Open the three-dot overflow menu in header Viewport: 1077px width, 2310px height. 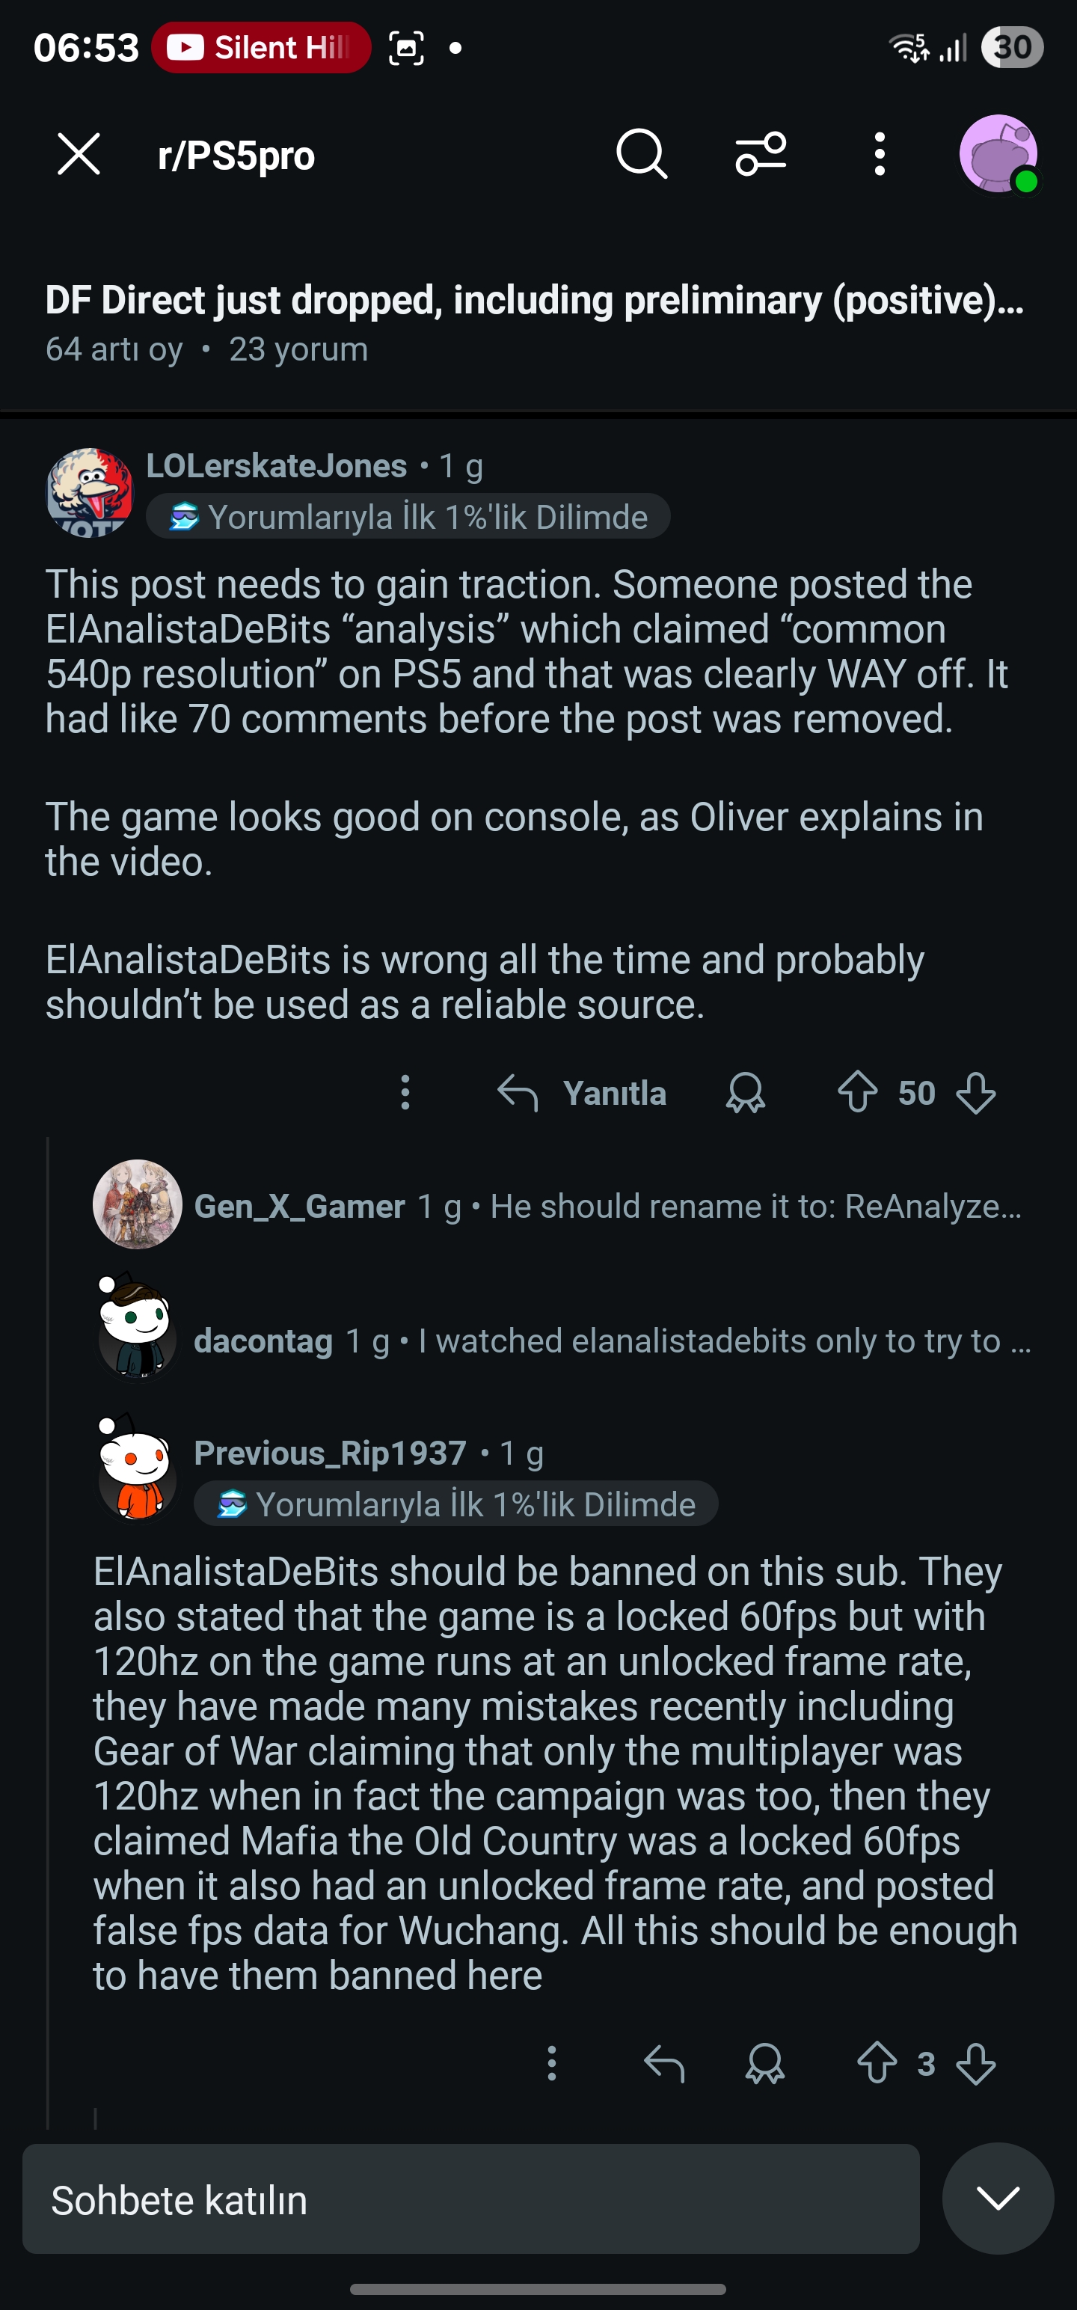[880, 154]
